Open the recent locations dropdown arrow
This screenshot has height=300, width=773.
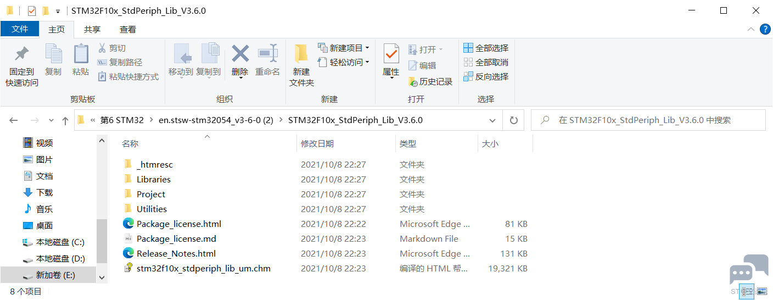tap(51, 120)
